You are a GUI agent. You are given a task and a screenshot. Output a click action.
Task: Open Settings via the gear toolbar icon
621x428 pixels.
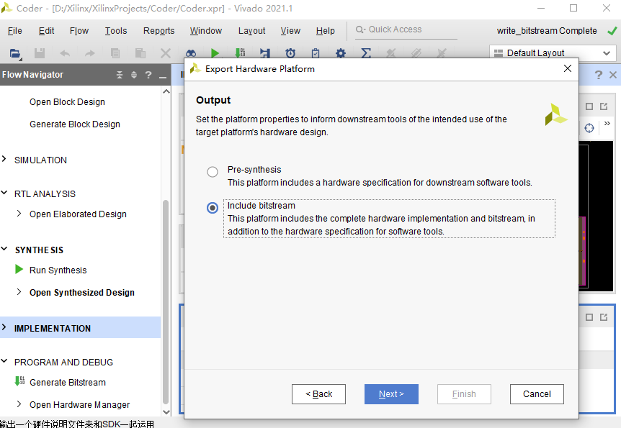pyautogui.click(x=341, y=53)
